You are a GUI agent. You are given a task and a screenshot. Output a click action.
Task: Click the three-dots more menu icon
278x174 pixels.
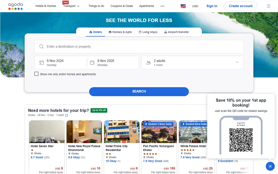coord(163,6)
